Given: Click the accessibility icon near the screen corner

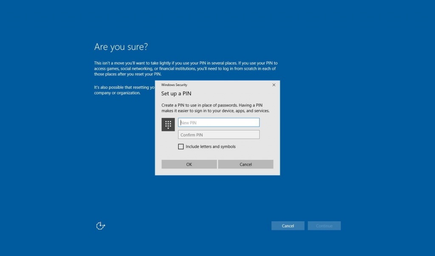Looking at the screenshot, I should click(x=100, y=225).
